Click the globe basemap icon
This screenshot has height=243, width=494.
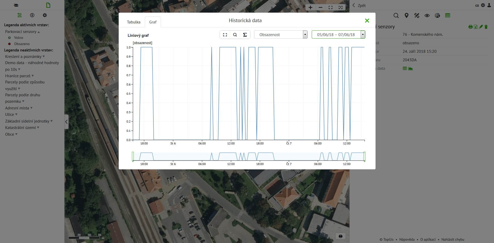click(x=437, y=15)
